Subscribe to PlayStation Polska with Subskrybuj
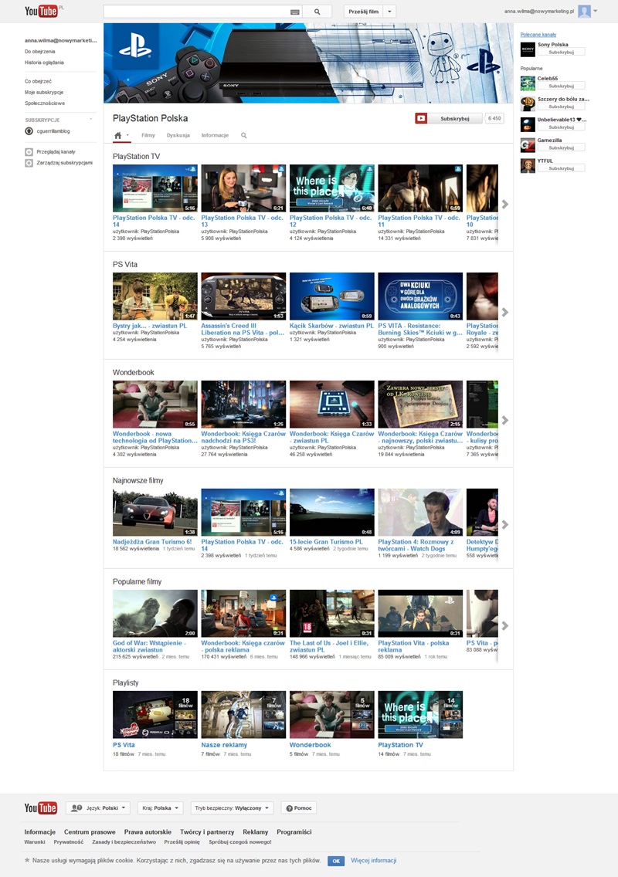Image resolution: width=618 pixels, height=877 pixels. [x=454, y=119]
